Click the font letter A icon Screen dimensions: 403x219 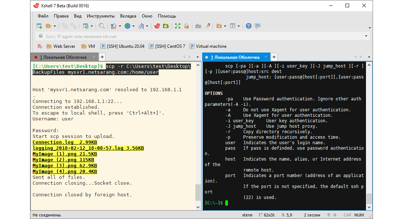[141, 26]
